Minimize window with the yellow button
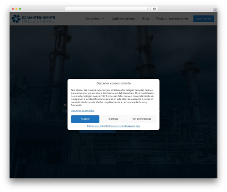The width and height of the screenshot is (227, 192). pyautogui.click(x=16, y=9)
